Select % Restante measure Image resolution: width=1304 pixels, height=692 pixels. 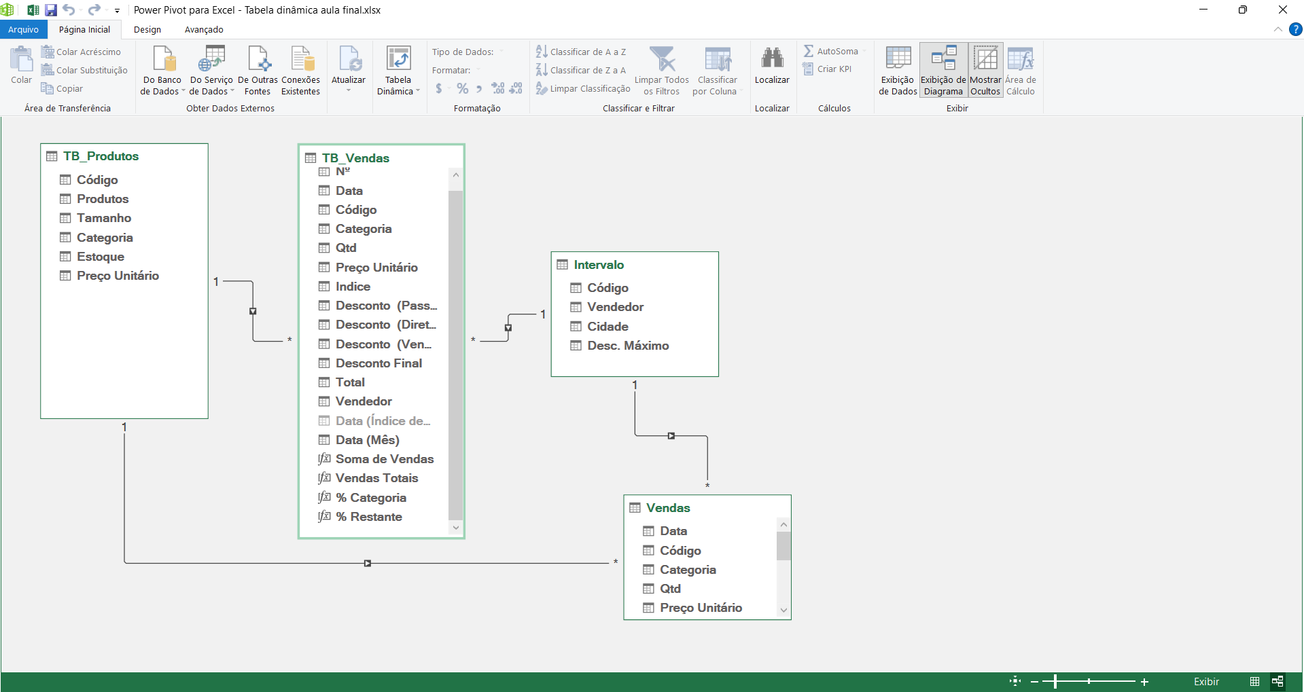point(369,517)
